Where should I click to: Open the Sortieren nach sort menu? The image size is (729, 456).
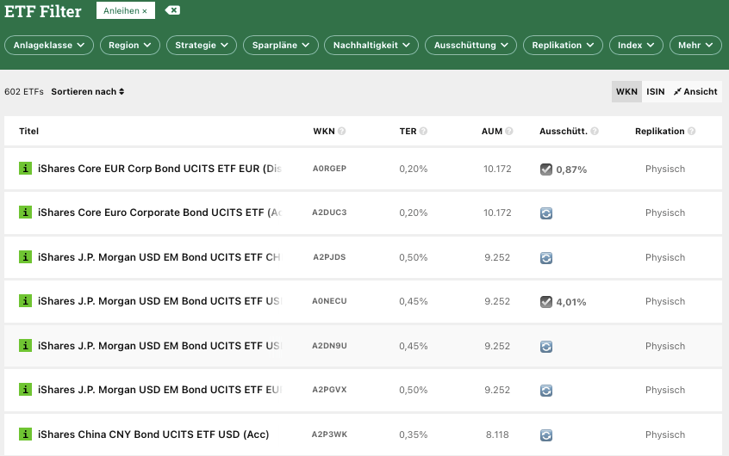pos(87,91)
